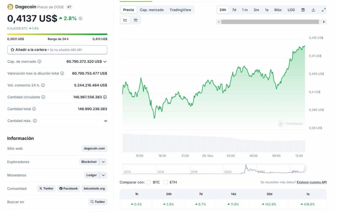Select the 24h time range
Image resolution: width=337 pixels, height=212 pixels.
pyautogui.click(x=223, y=10)
